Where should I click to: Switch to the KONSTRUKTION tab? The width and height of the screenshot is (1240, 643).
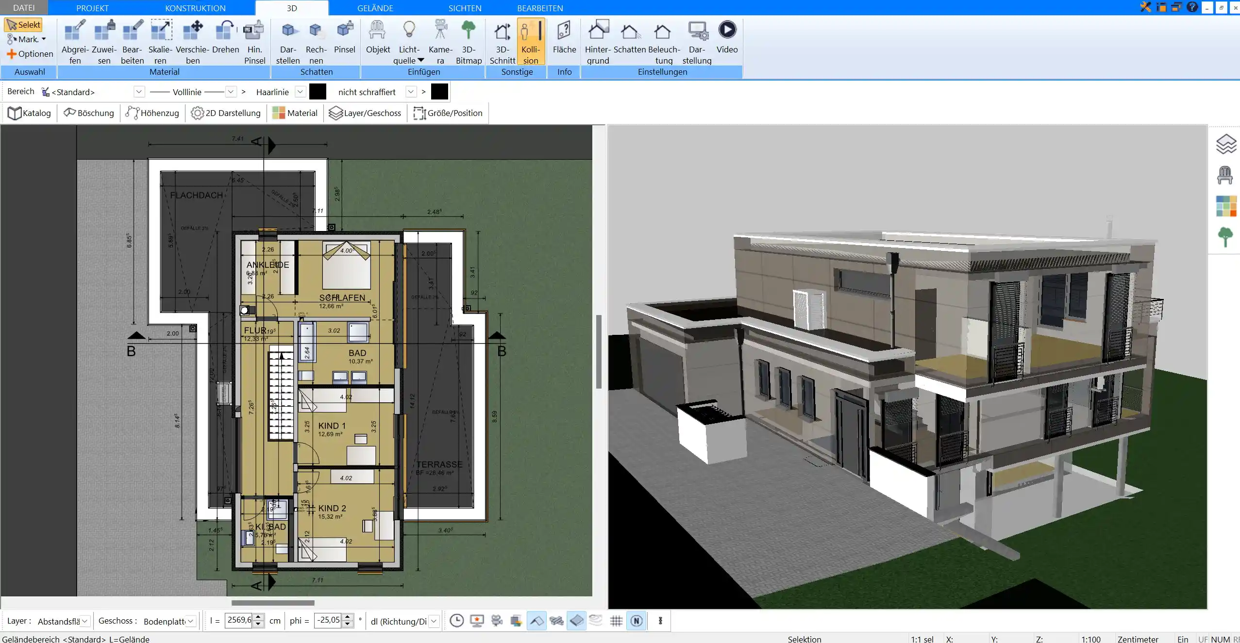coord(195,8)
